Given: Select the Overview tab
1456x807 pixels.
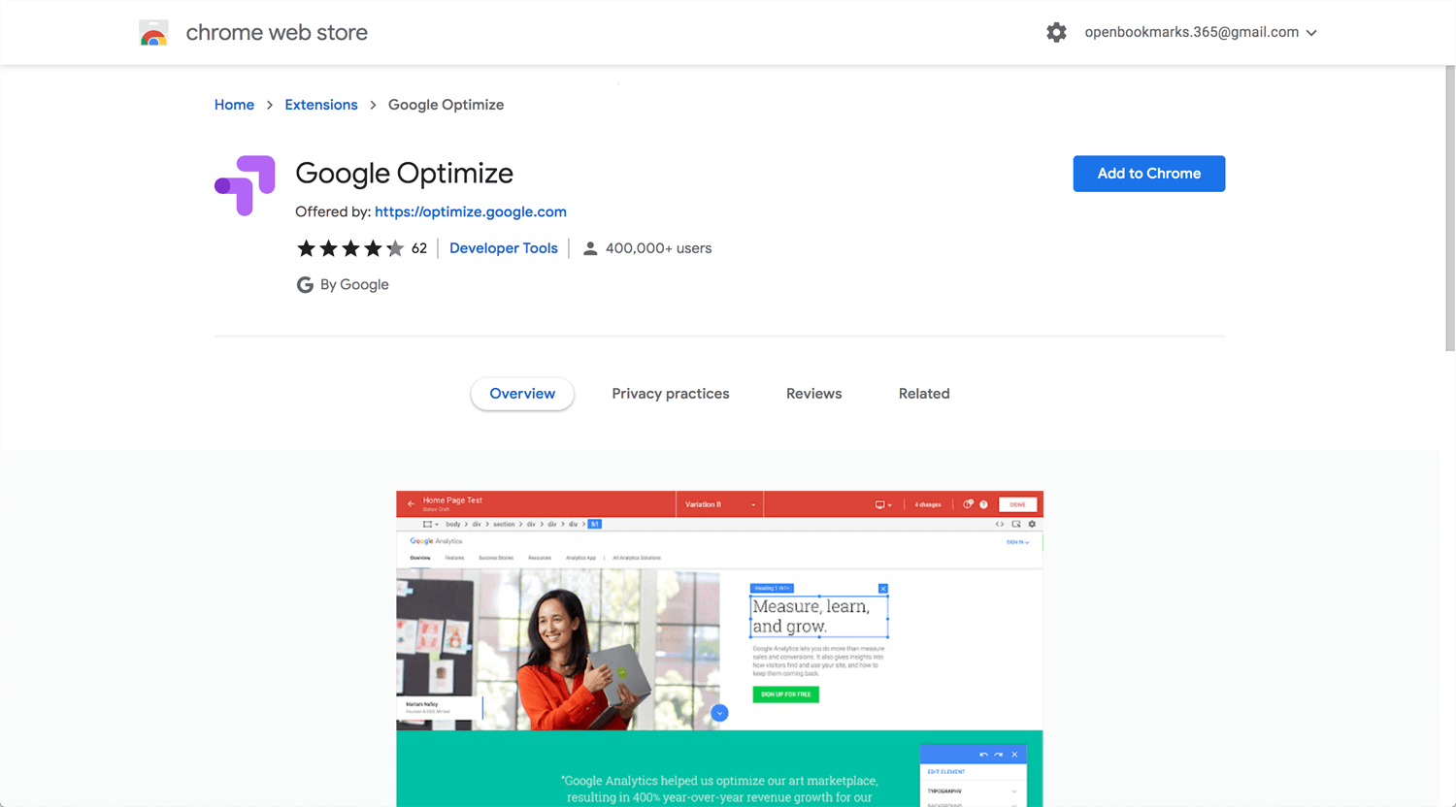Looking at the screenshot, I should pos(522,394).
